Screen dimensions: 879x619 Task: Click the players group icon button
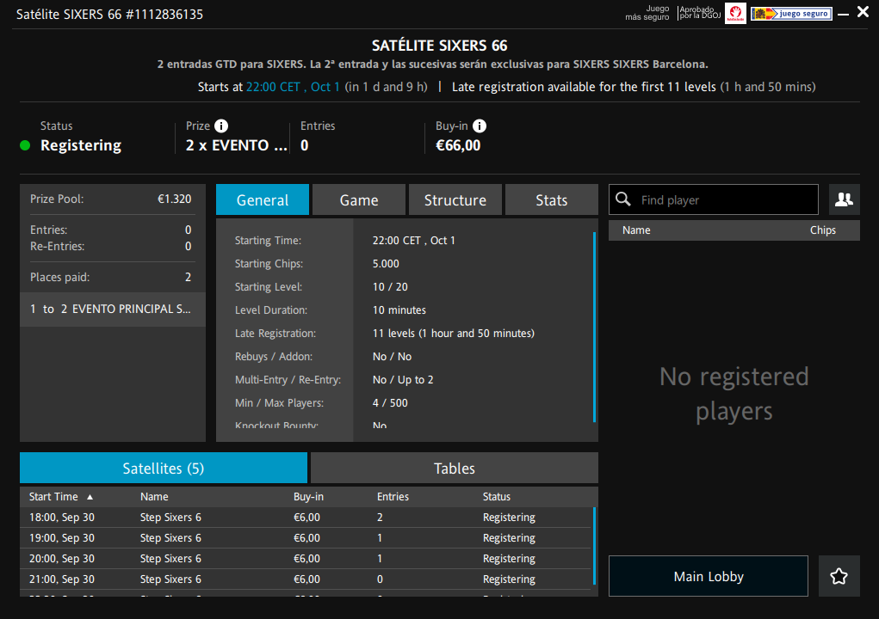844,199
